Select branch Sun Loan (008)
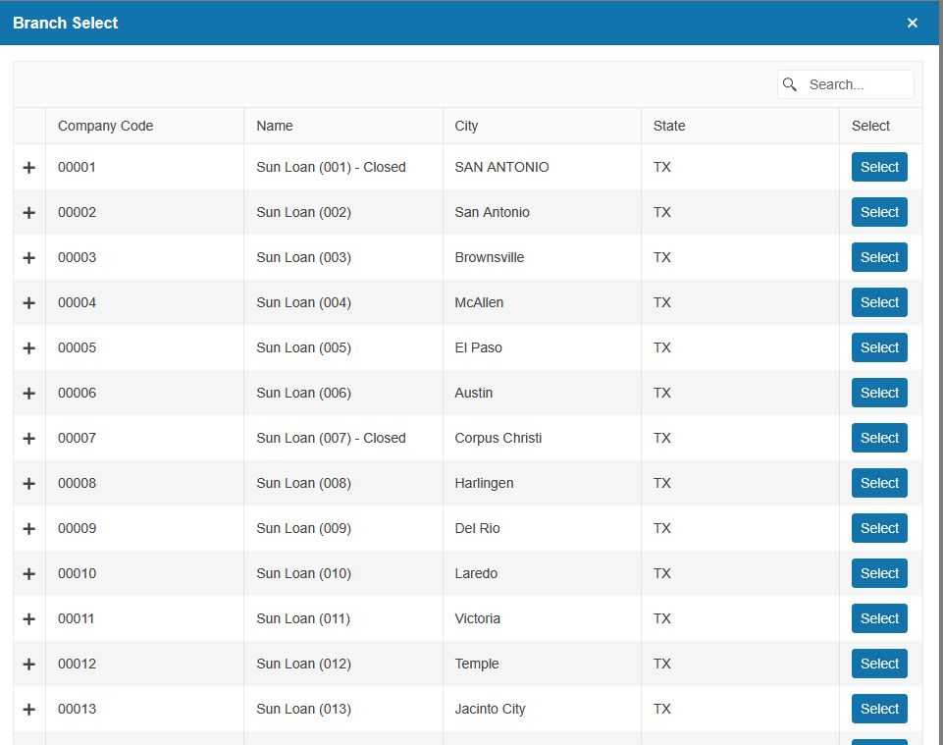The image size is (943, 745). [879, 483]
